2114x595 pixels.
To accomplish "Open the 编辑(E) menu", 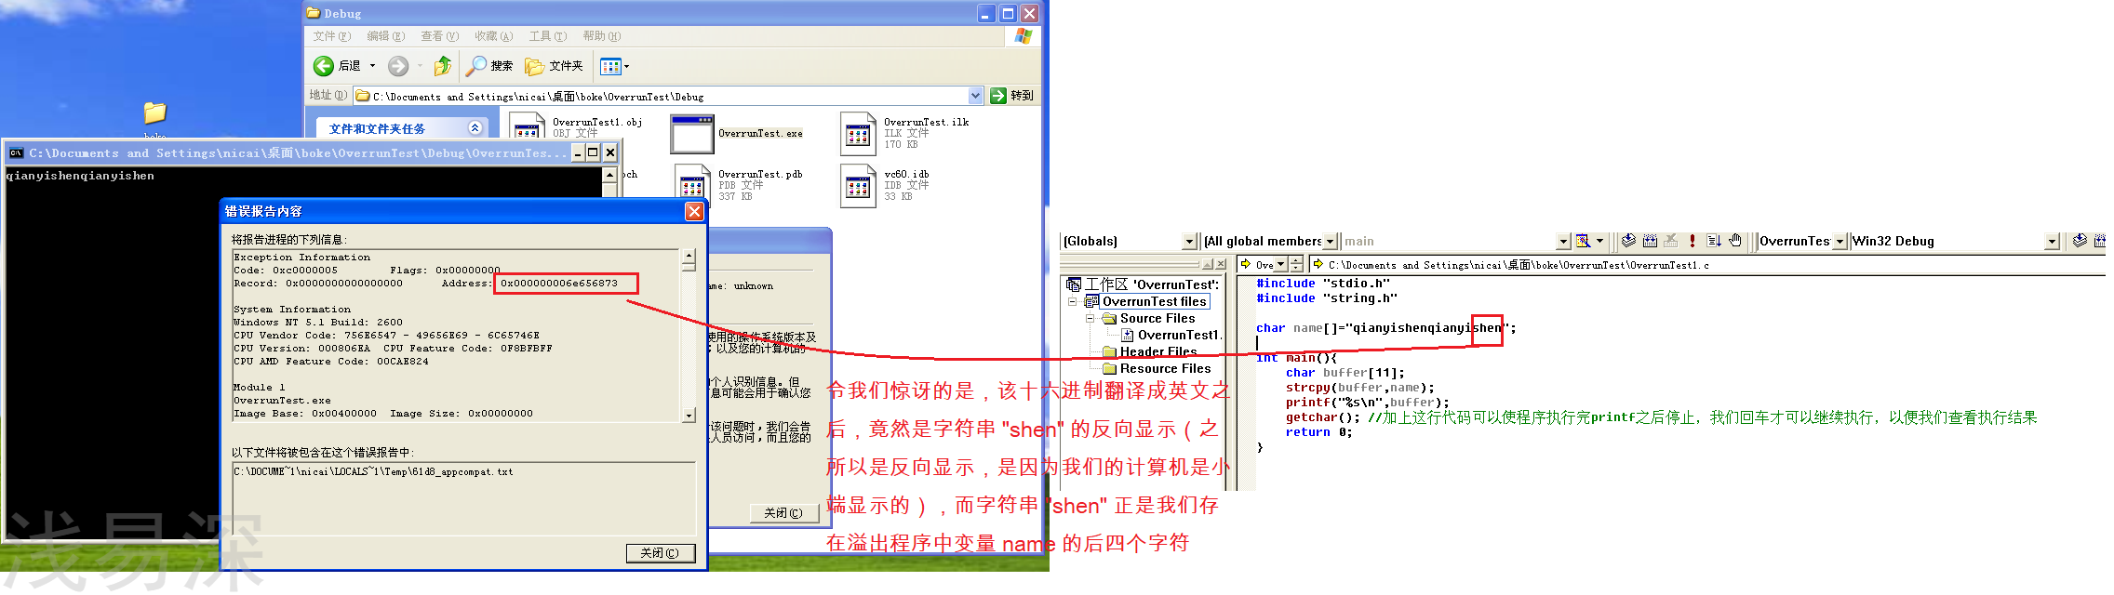I will tap(386, 36).
